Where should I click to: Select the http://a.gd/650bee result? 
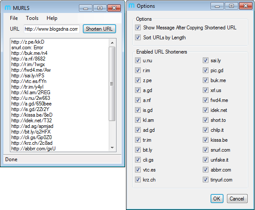pyautogui.click(x=31, y=104)
